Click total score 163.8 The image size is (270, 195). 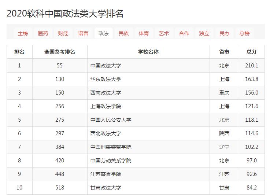tap(252, 79)
